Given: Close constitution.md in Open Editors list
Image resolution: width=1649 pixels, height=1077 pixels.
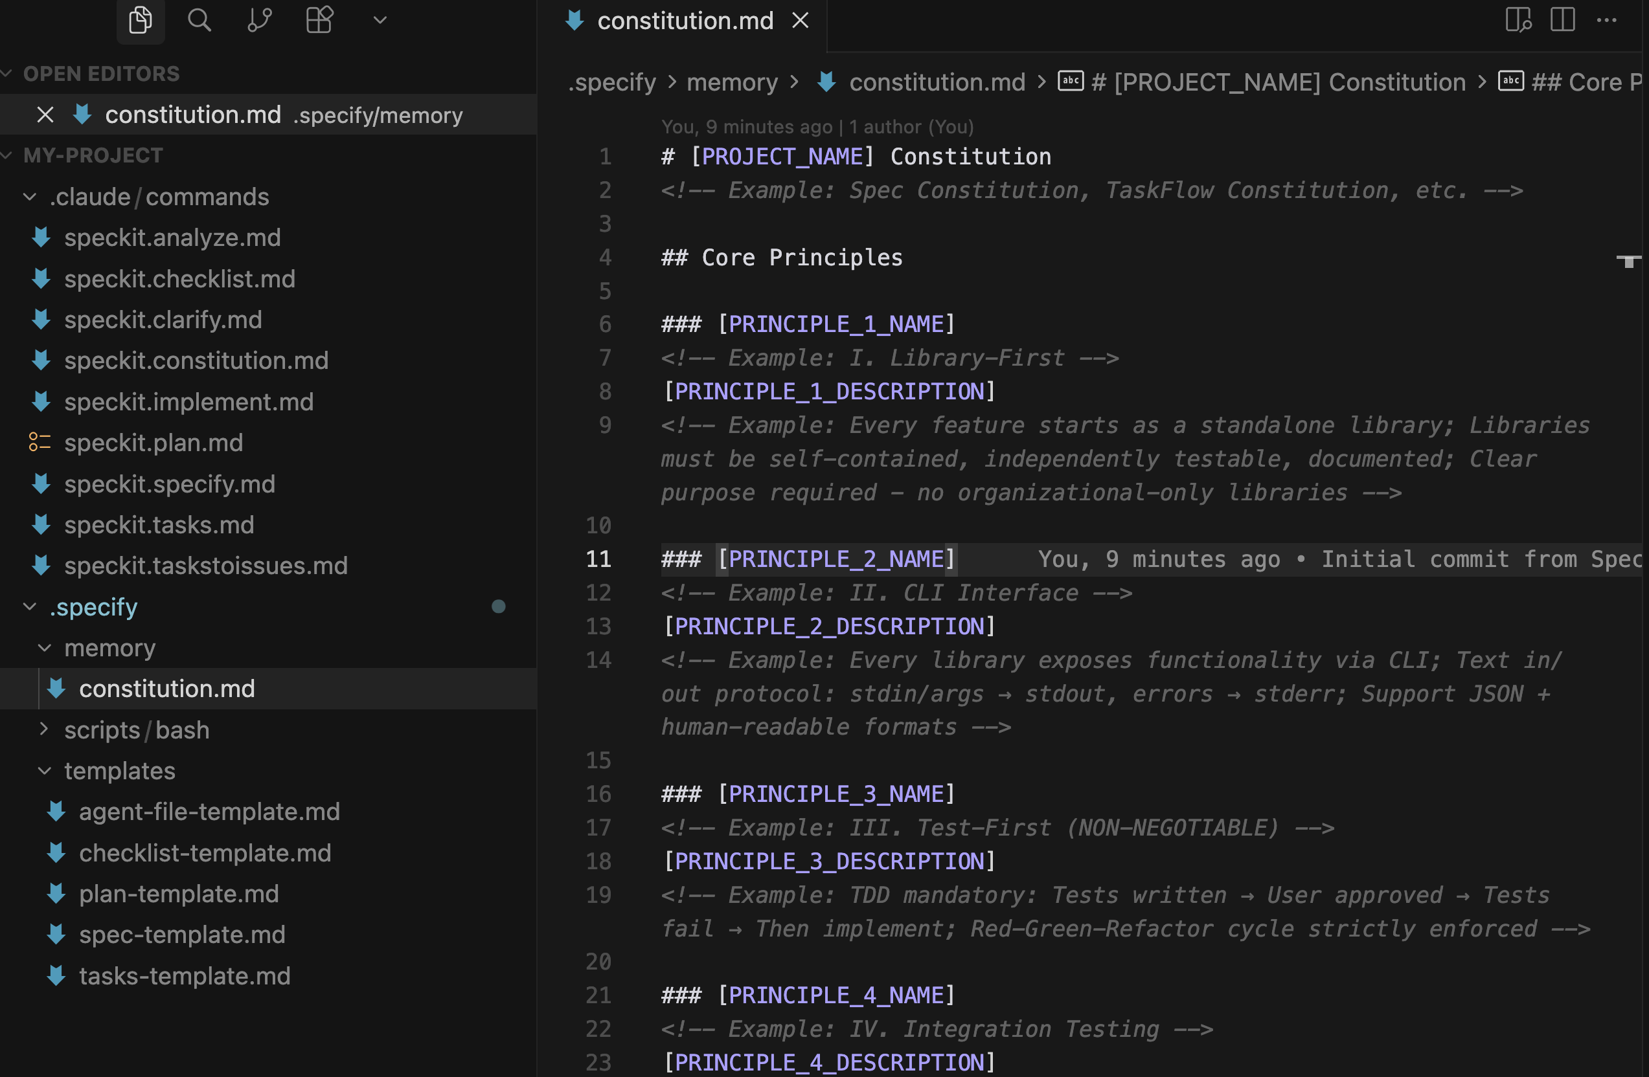Looking at the screenshot, I should point(45,115).
